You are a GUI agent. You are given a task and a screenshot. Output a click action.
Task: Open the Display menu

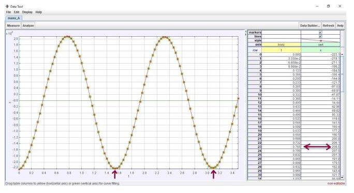27,12
